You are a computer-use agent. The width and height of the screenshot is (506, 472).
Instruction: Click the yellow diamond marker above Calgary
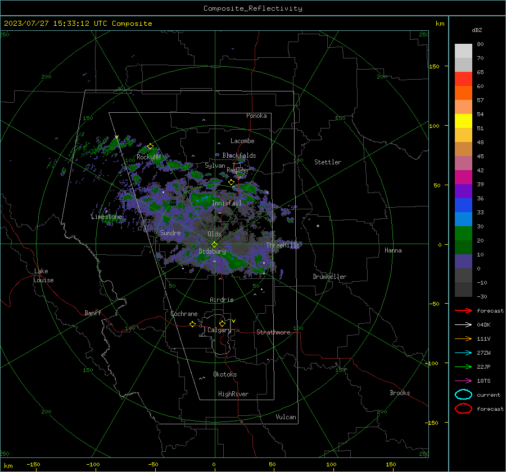tap(222, 323)
